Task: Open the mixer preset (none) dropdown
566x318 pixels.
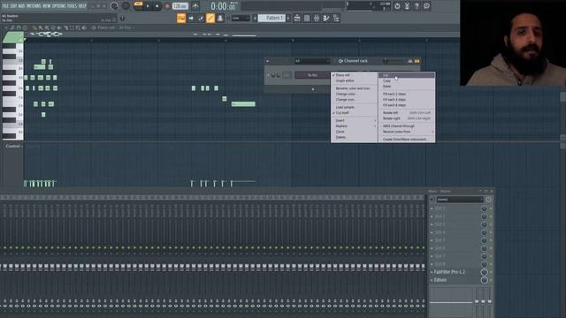Action: point(460,200)
